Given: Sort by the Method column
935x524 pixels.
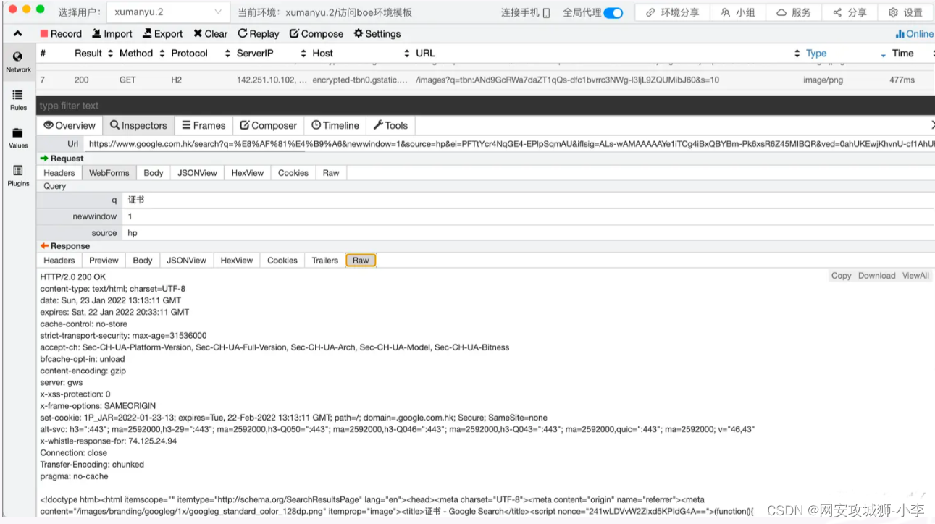Looking at the screenshot, I should point(141,53).
